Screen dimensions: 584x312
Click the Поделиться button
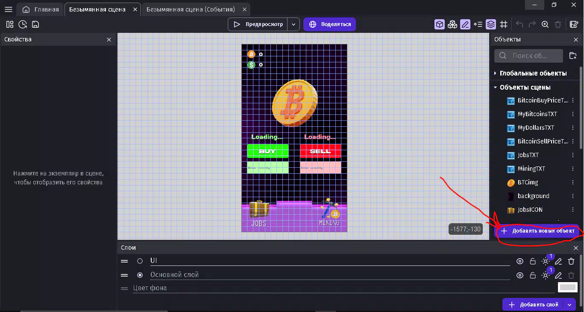pyautogui.click(x=329, y=24)
